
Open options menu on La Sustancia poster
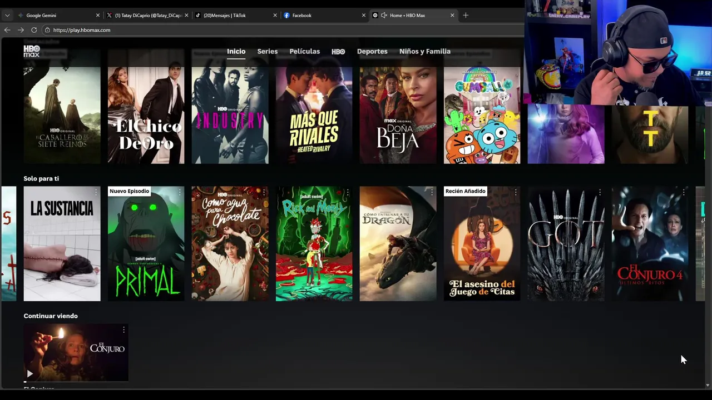(96, 192)
